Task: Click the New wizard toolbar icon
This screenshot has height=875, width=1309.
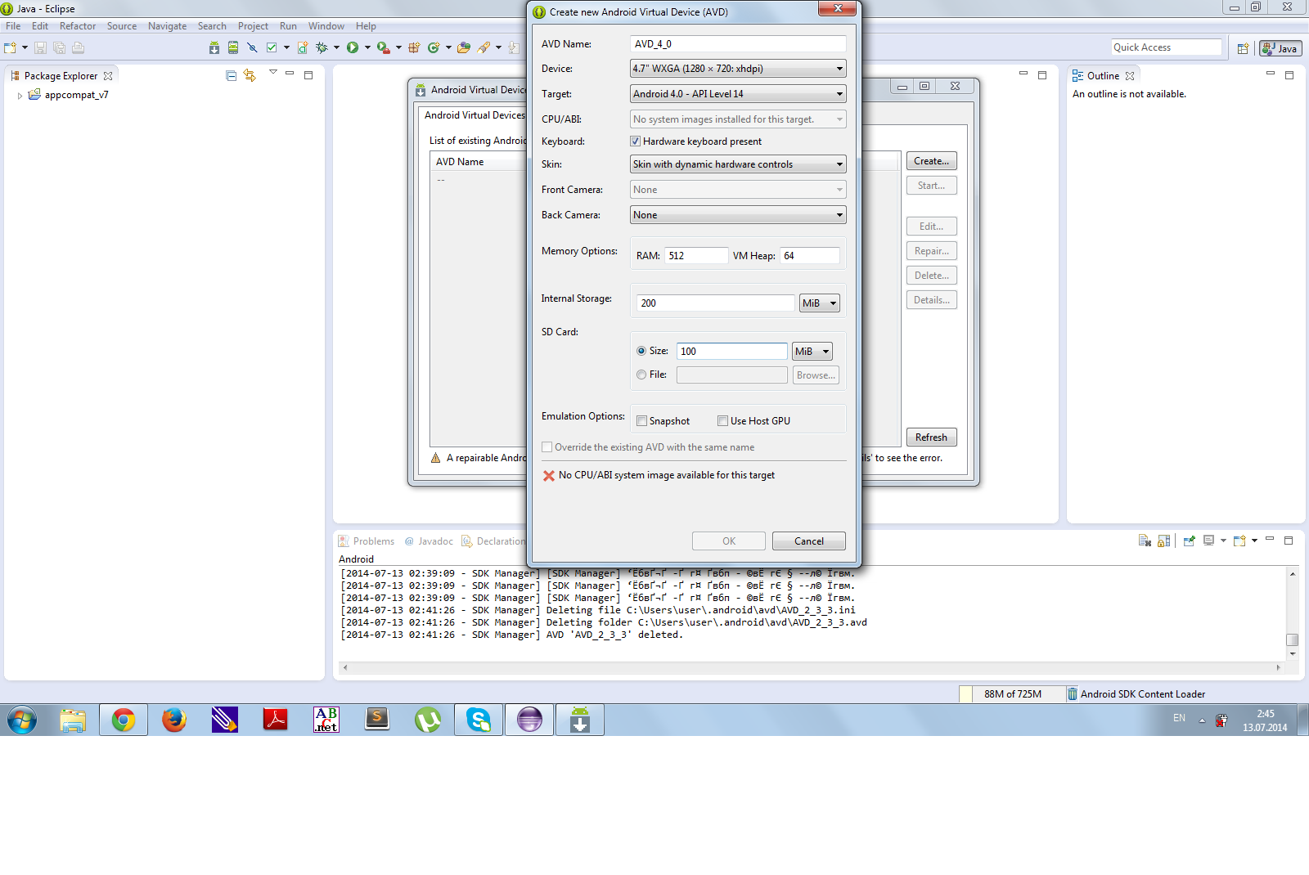Action: 11,47
